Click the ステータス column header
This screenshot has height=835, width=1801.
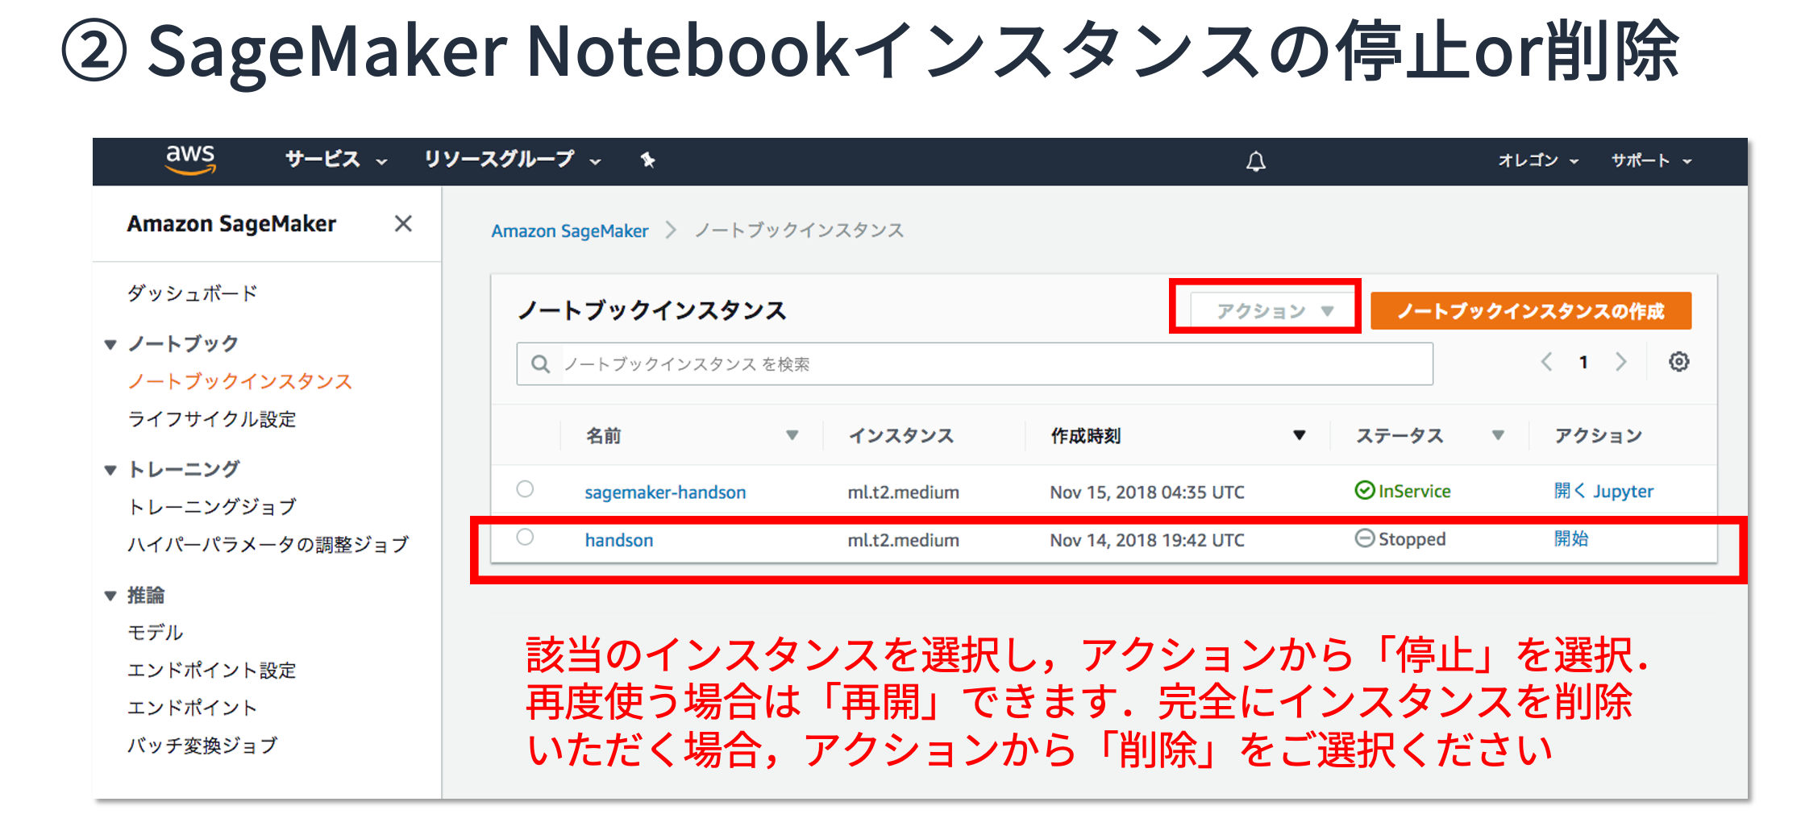(x=1400, y=436)
